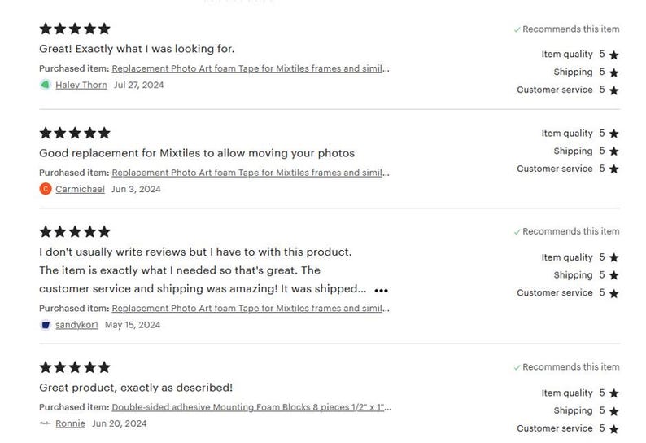
Task: Click the Shipping star in sandykor1's review
Action: point(614,275)
